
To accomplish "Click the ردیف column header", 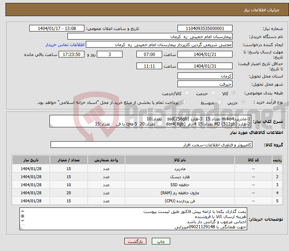I will (277, 160).
